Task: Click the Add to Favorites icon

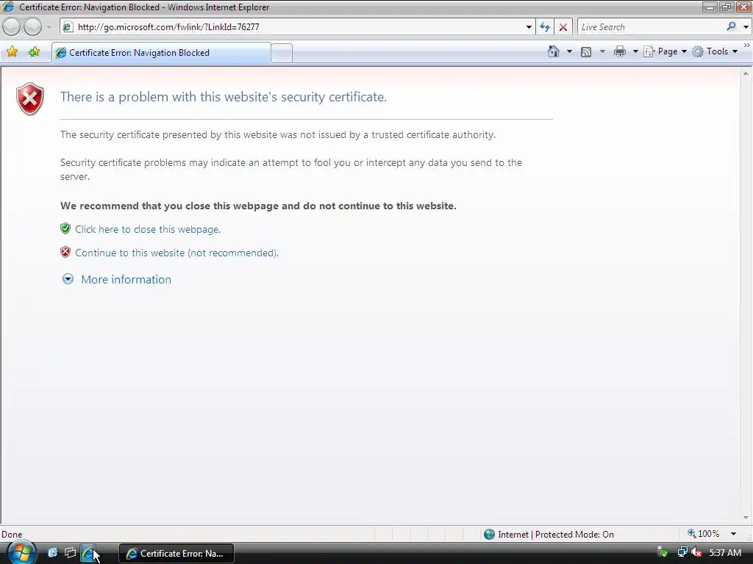Action: pos(34,52)
